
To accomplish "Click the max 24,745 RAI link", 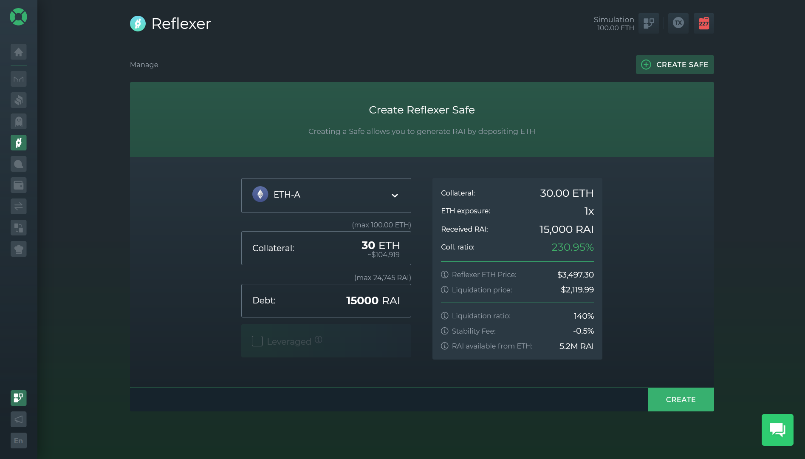I will point(383,278).
